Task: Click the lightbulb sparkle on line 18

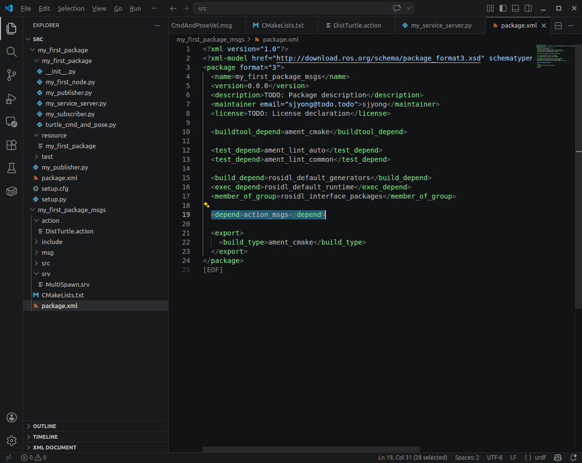Action: [x=206, y=205]
